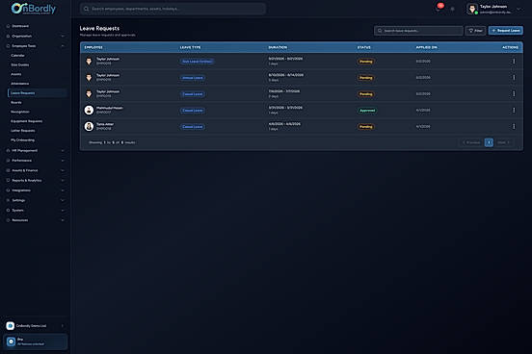Click the Previous pagination button
Viewport: 532px width, 354px height.
coord(471,142)
